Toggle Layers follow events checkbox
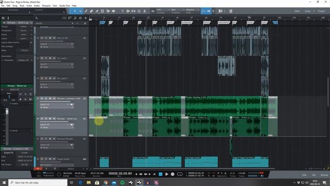 [x=31, y=42]
